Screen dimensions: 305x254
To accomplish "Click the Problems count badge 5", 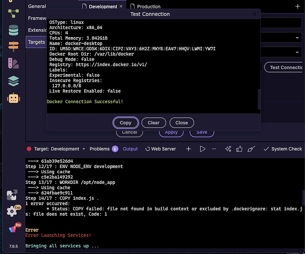I will pyautogui.click(x=115, y=149).
